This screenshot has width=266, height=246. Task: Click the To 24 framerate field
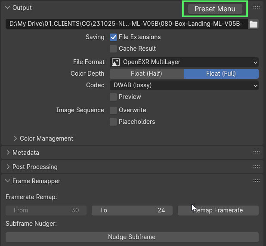pyautogui.click(x=132, y=210)
